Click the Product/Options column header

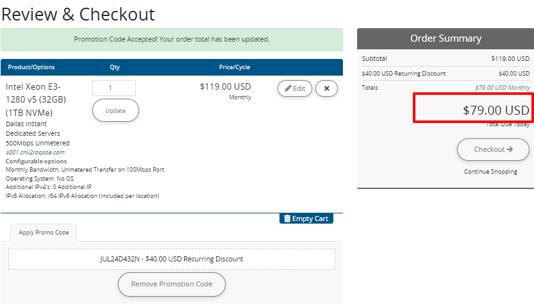(x=31, y=67)
